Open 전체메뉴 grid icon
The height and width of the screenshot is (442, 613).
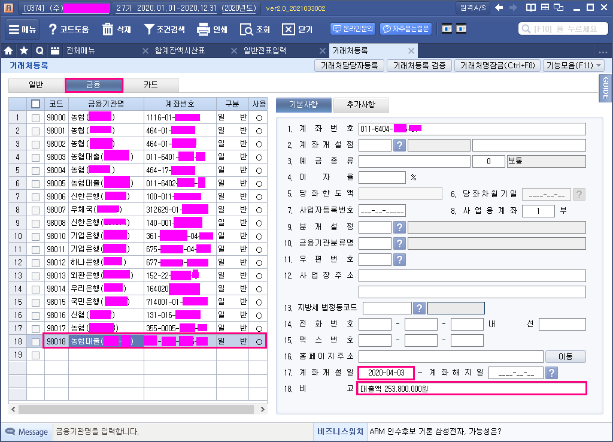pos(54,50)
